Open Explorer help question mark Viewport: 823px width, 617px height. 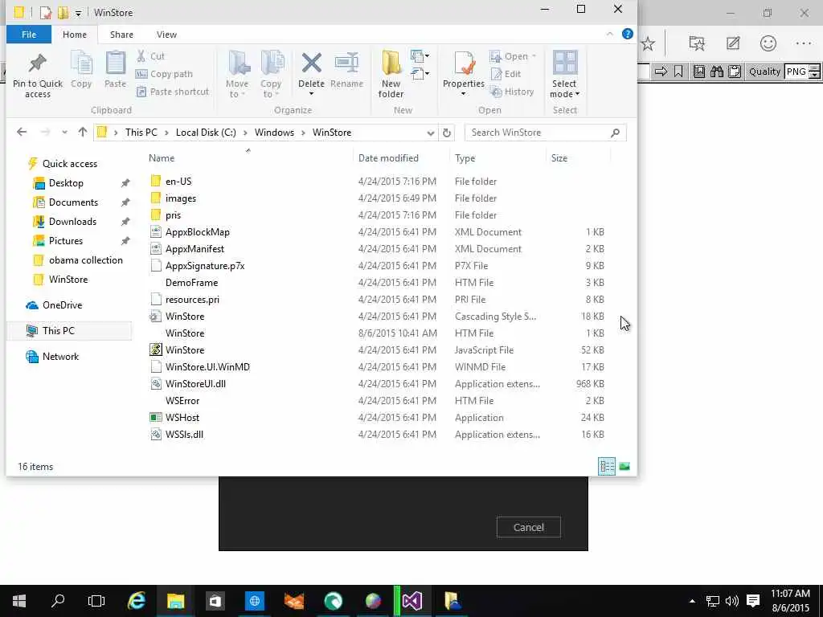pyautogui.click(x=627, y=34)
